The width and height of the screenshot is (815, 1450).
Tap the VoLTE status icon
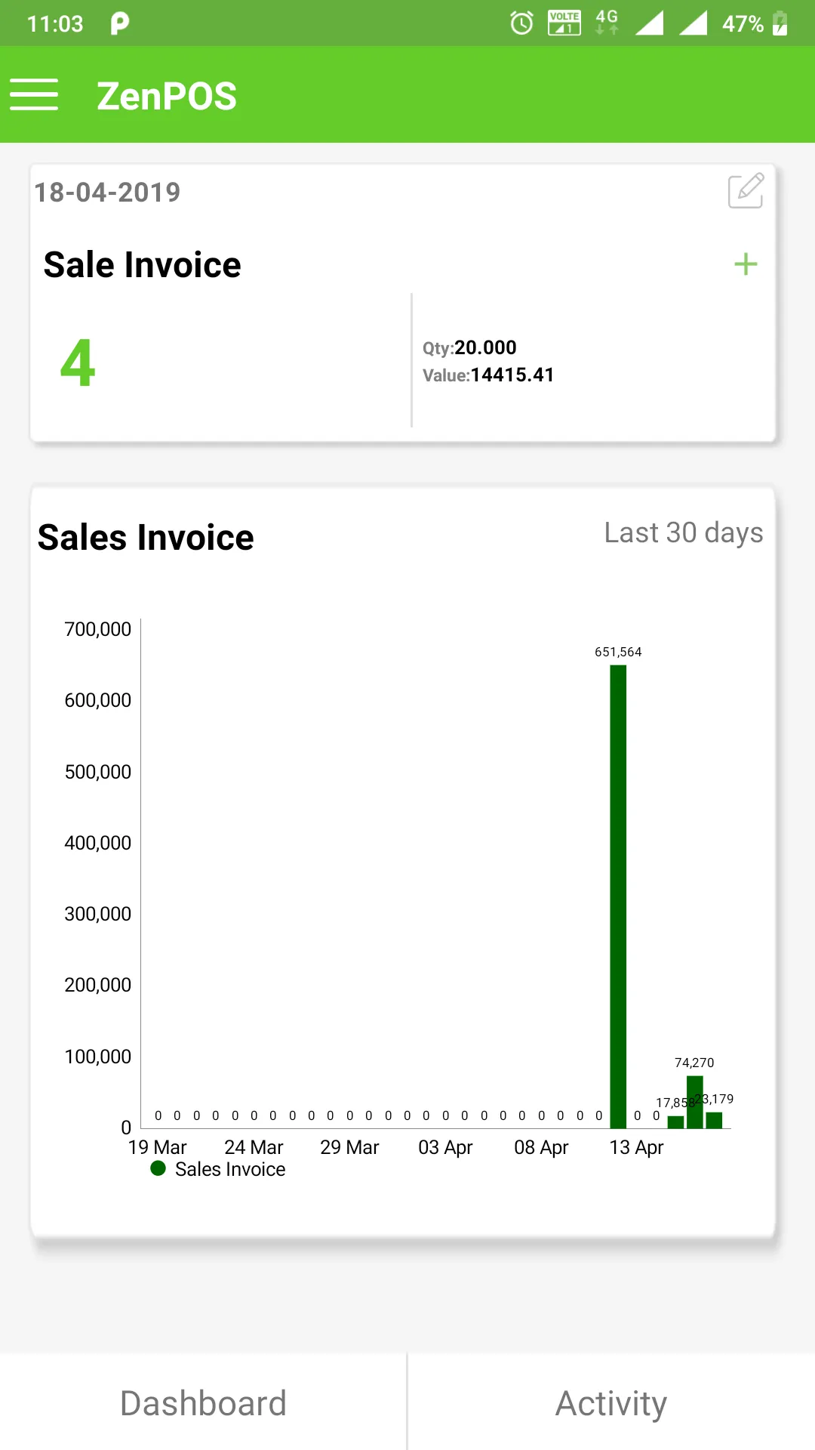(564, 23)
